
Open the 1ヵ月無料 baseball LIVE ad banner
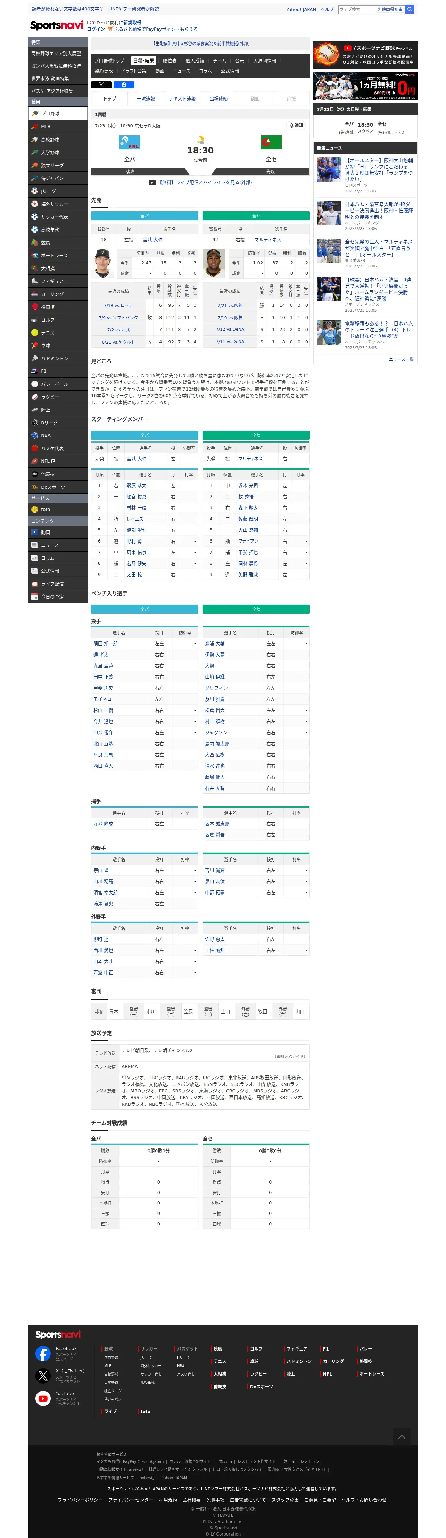(x=365, y=87)
